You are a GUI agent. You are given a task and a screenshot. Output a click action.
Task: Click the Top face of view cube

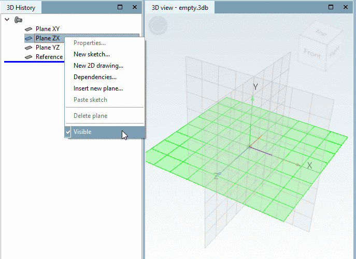(x=321, y=33)
